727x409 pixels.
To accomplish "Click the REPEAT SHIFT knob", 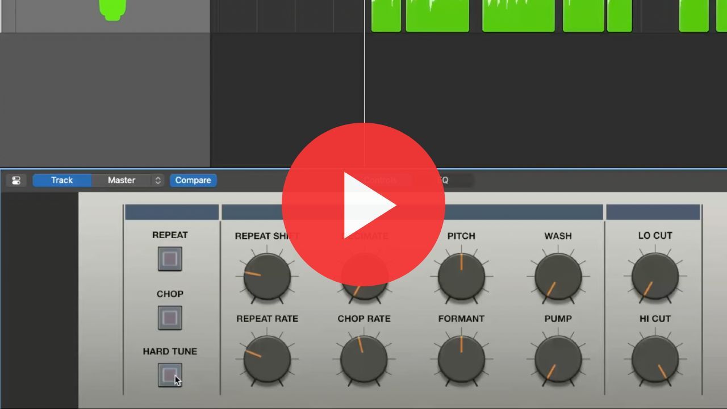I will (267, 277).
